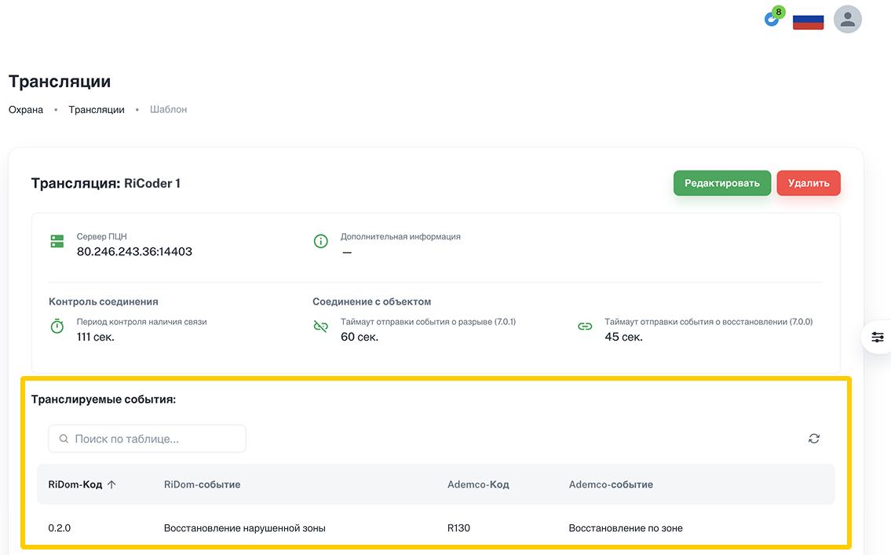Click the Контроль соединения label
891x555 pixels.
tap(104, 301)
